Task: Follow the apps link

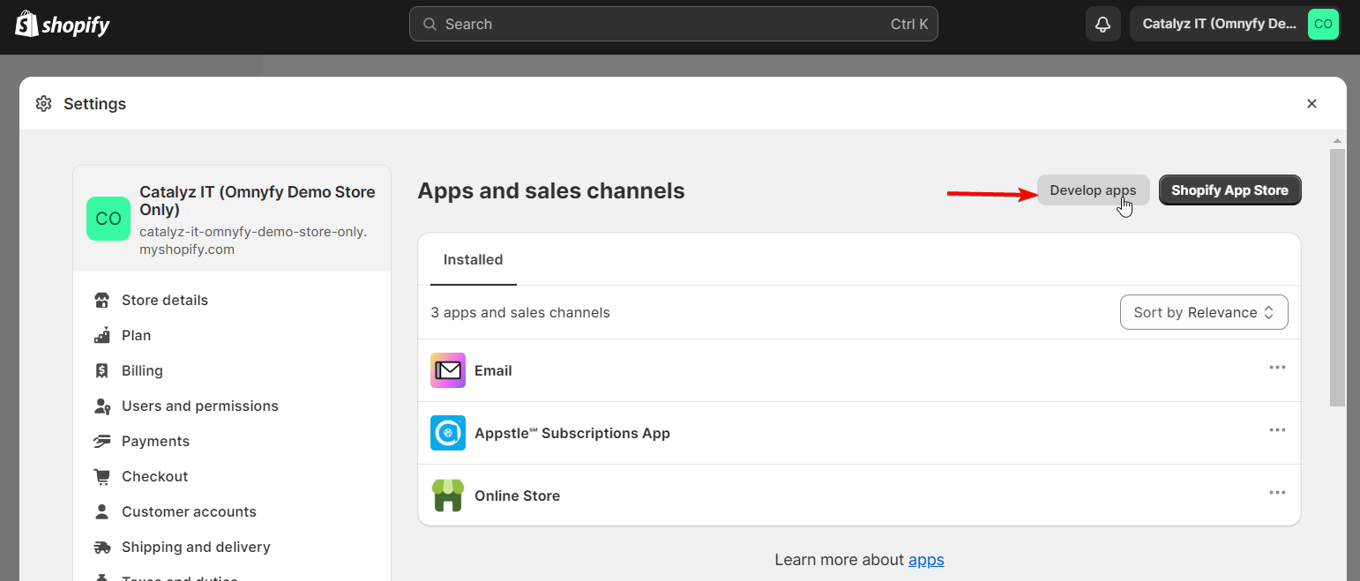Action: 926,560
